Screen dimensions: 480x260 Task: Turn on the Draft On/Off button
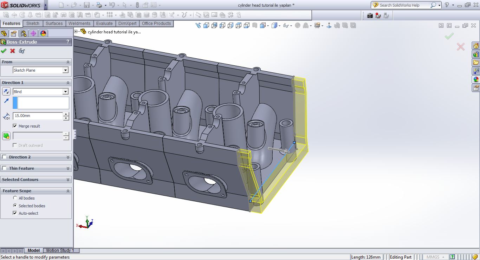click(x=6, y=136)
